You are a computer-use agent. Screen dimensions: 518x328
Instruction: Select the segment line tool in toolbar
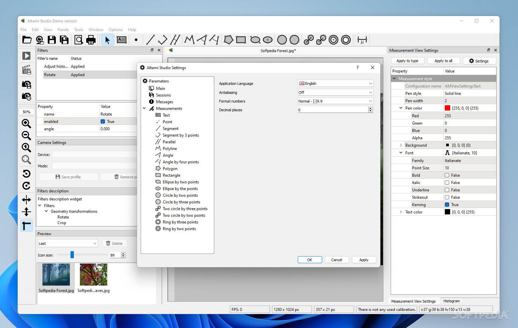pyautogui.click(x=150, y=40)
